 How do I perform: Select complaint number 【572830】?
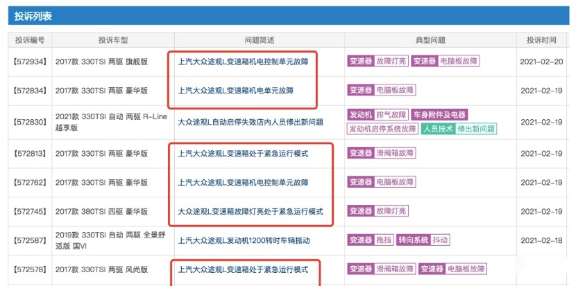[x=30, y=122]
